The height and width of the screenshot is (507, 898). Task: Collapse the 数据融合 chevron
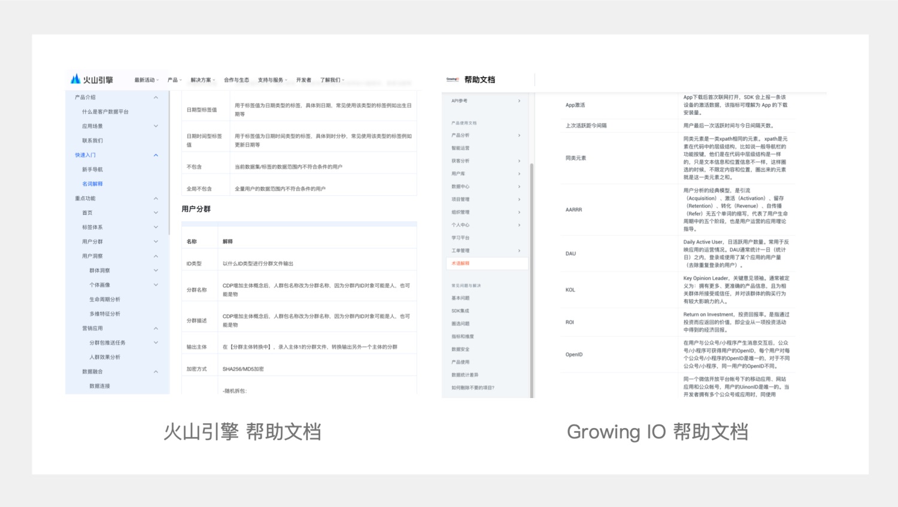(156, 372)
